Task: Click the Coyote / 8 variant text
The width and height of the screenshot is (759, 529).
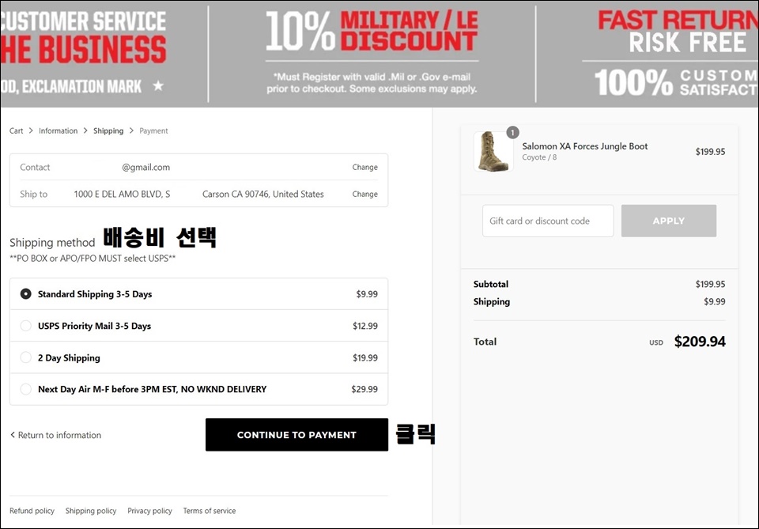Action: point(539,157)
